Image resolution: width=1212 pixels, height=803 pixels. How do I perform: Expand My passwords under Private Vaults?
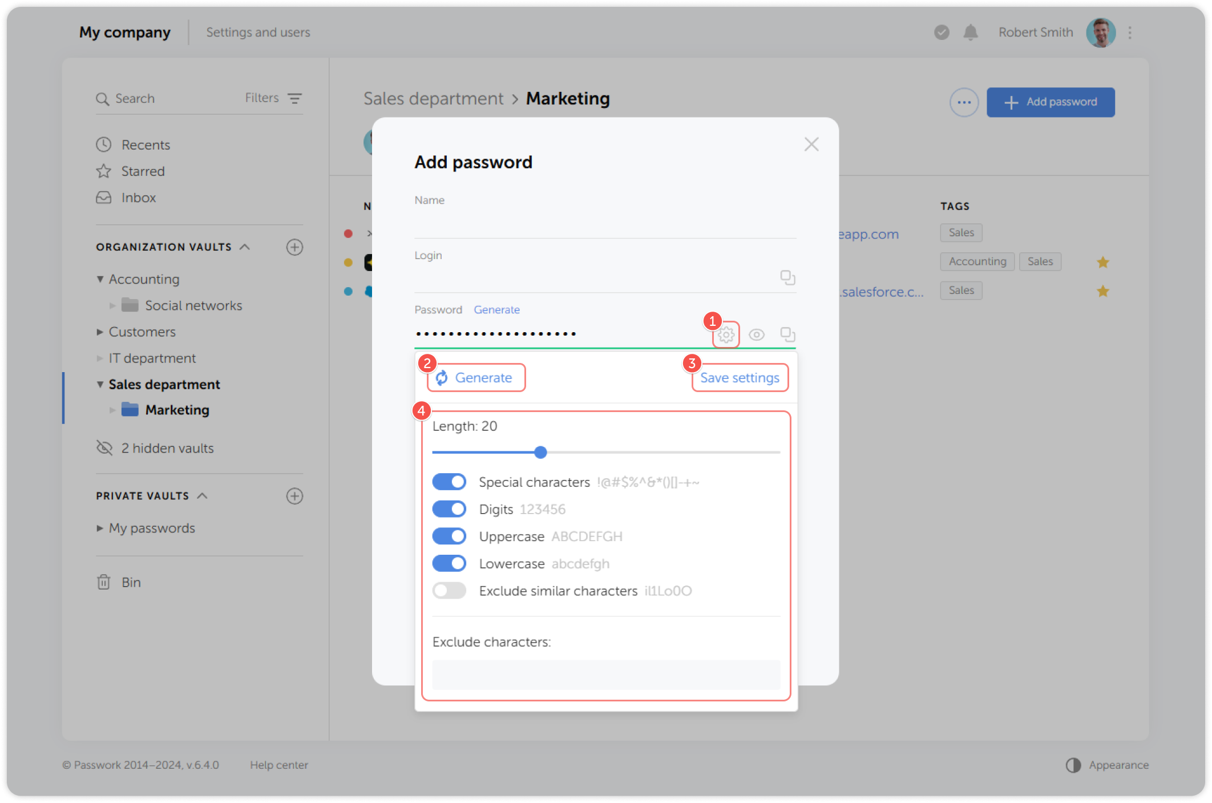tap(100, 528)
